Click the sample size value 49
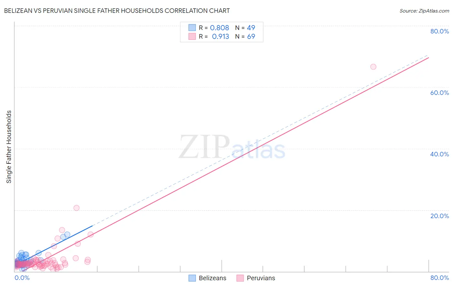 point(251,28)
